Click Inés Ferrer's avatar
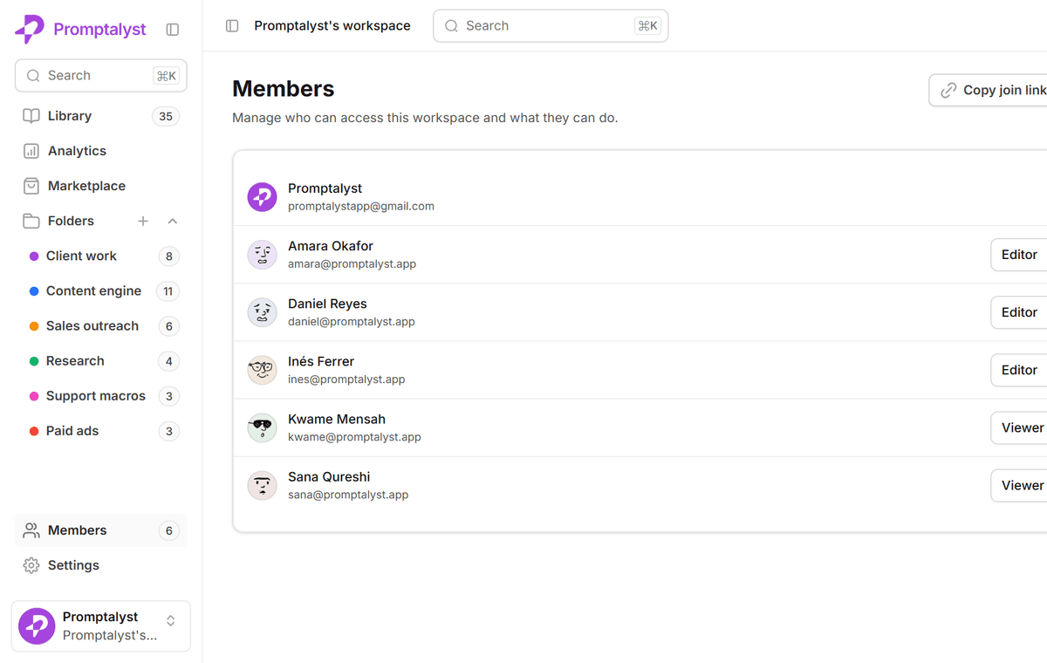Viewport: 1047px width, 663px height. (x=262, y=370)
